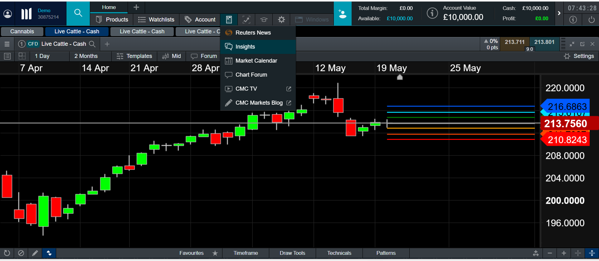Add a new chart tab with plus
Viewport: 599px width, 261px height.
pyautogui.click(x=107, y=44)
